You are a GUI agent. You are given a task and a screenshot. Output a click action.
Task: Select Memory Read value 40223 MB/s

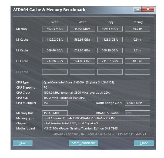point(55,29)
